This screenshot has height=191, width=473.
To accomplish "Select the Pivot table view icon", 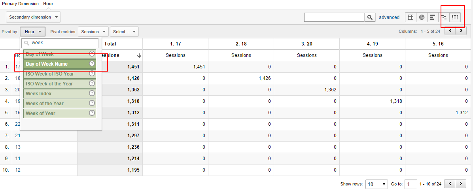I will click(455, 17).
